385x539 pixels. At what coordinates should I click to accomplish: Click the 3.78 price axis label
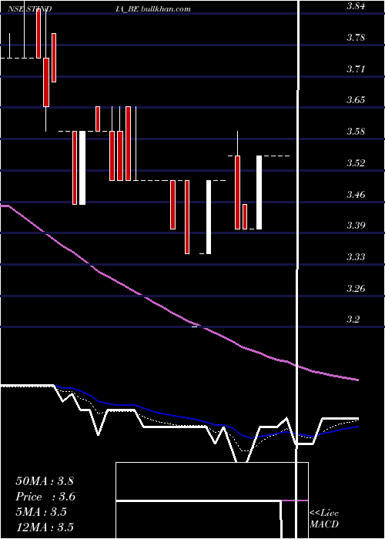click(356, 37)
